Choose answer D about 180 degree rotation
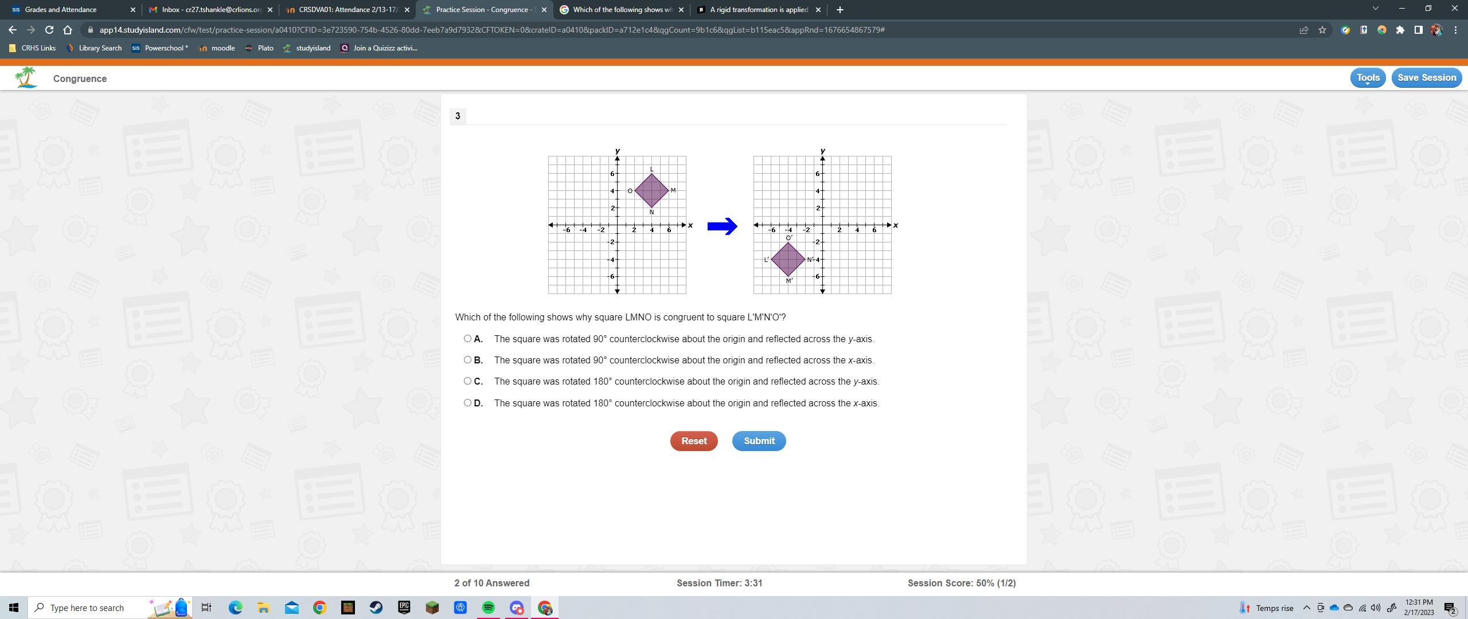This screenshot has height=619, width=1468. click(467, 402)
